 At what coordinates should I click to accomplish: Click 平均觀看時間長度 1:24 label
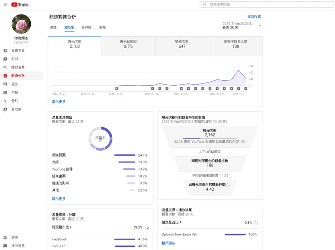coord(210,176)
